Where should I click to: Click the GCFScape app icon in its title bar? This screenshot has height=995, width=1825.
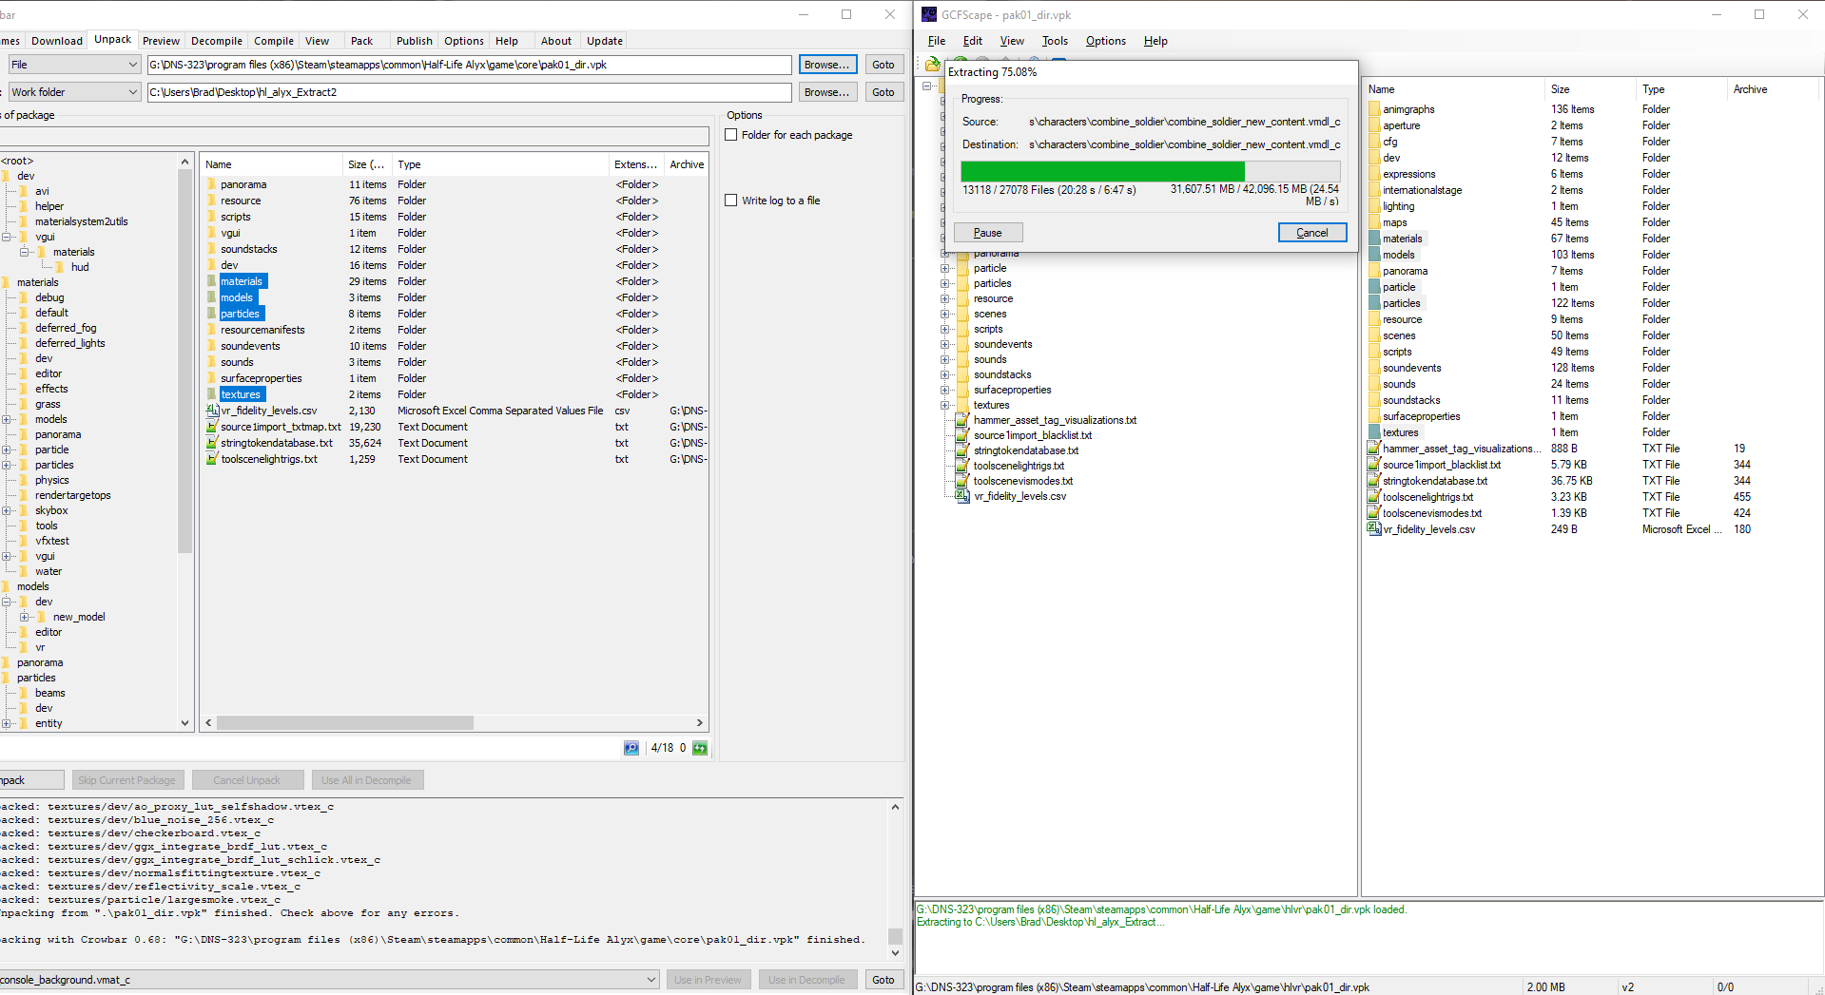(x=929, y=14)
